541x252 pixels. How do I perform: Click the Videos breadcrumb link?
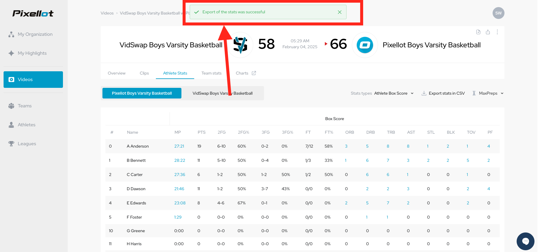pos(107,13)
